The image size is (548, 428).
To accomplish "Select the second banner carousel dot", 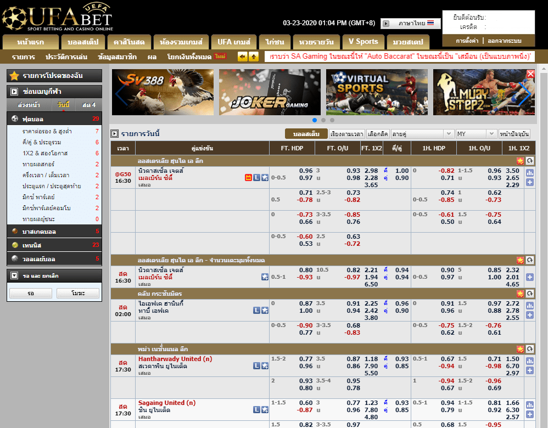I will (323, 120).
